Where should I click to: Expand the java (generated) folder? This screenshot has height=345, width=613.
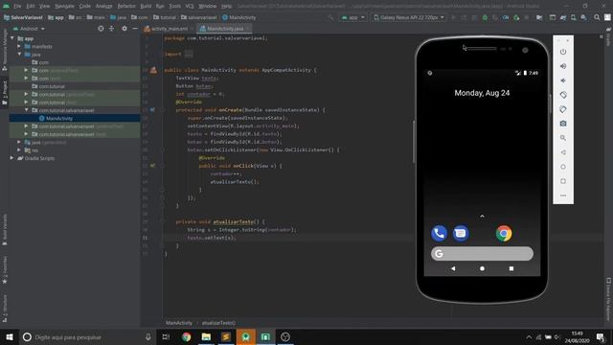(x=19, y=143)
